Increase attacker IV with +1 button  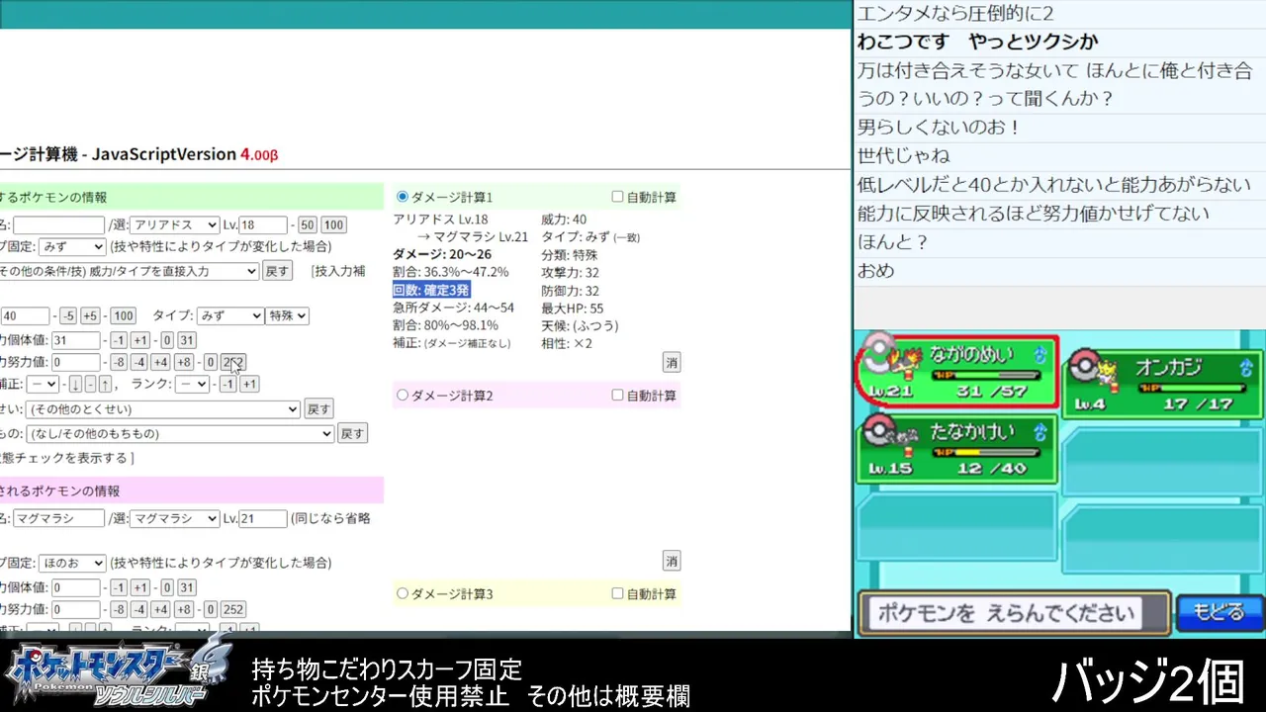140,340
